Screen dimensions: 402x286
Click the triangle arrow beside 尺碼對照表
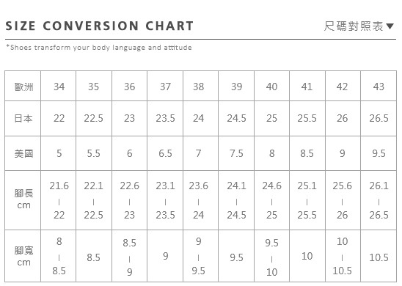click(390, 26)
